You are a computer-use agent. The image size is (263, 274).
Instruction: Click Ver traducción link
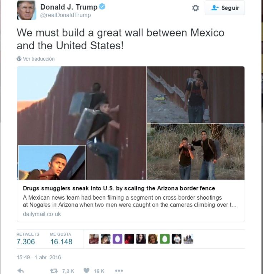pos(39,59)
